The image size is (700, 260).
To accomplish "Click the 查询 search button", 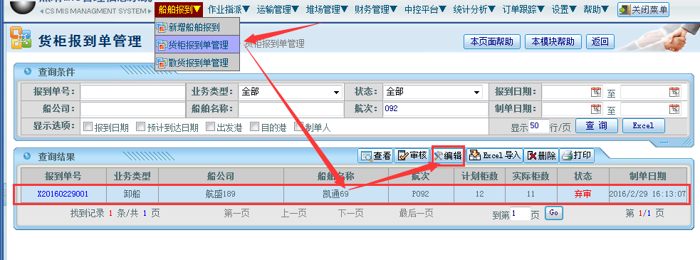I will (597, 126).
